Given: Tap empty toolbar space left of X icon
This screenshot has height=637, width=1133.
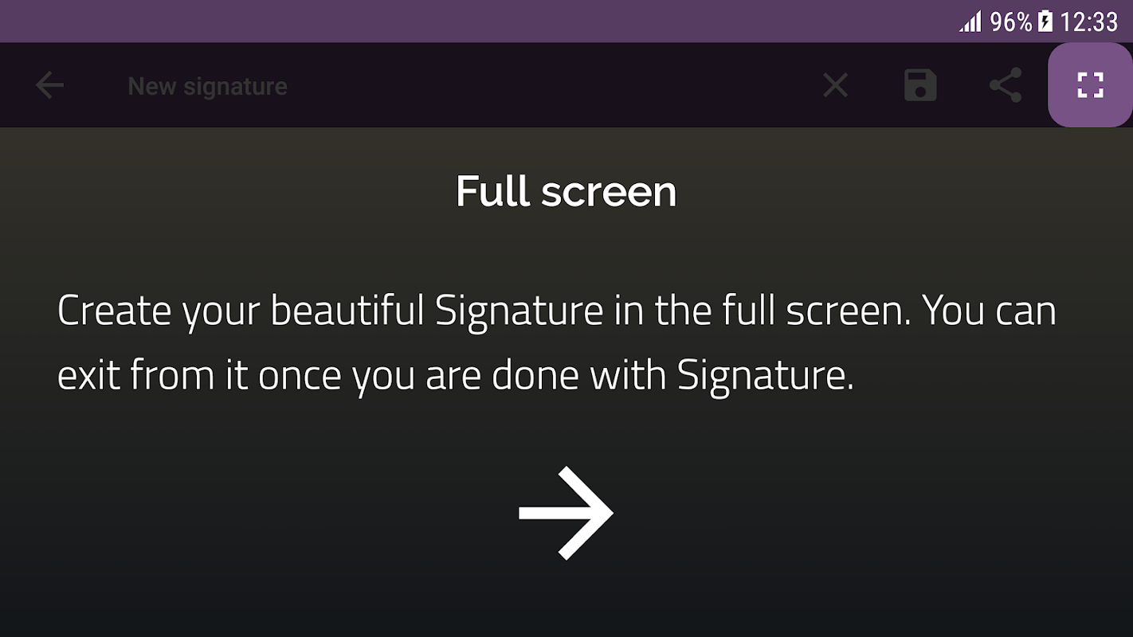Looking at the screenshot, I should (x=558, y=85).
